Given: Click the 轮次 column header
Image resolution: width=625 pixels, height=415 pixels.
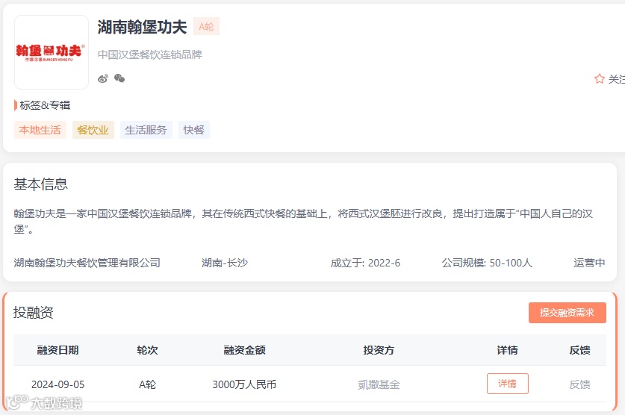Looking at the screenshot, I should pyautogui.click(x=148, y=350).
